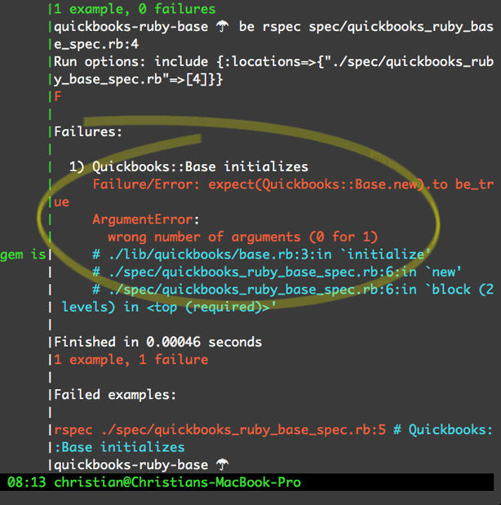Click the 'e_spec.rb:4' text

point(96,44)
